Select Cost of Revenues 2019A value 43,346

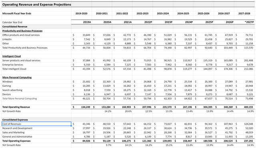coord(86,124)
